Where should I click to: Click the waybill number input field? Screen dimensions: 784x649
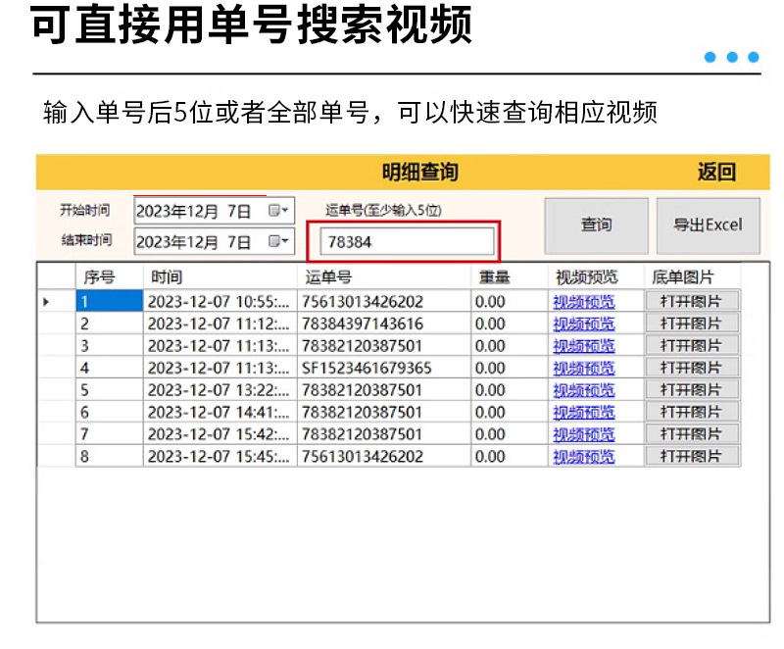coord(407,242)
